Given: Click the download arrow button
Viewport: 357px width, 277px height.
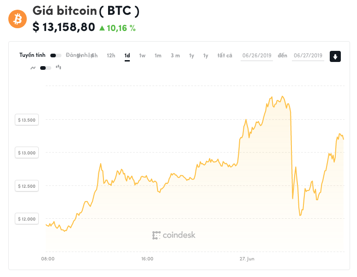Looking at the screenshot, I should 335,56.
